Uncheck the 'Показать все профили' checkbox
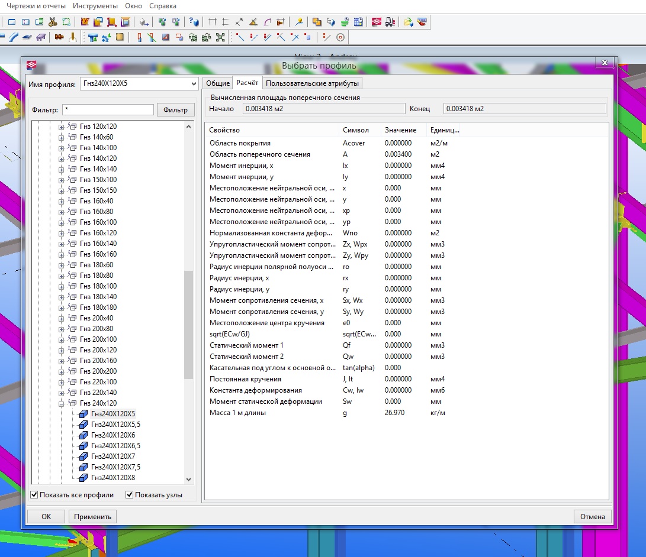 [x=34, y=495]
